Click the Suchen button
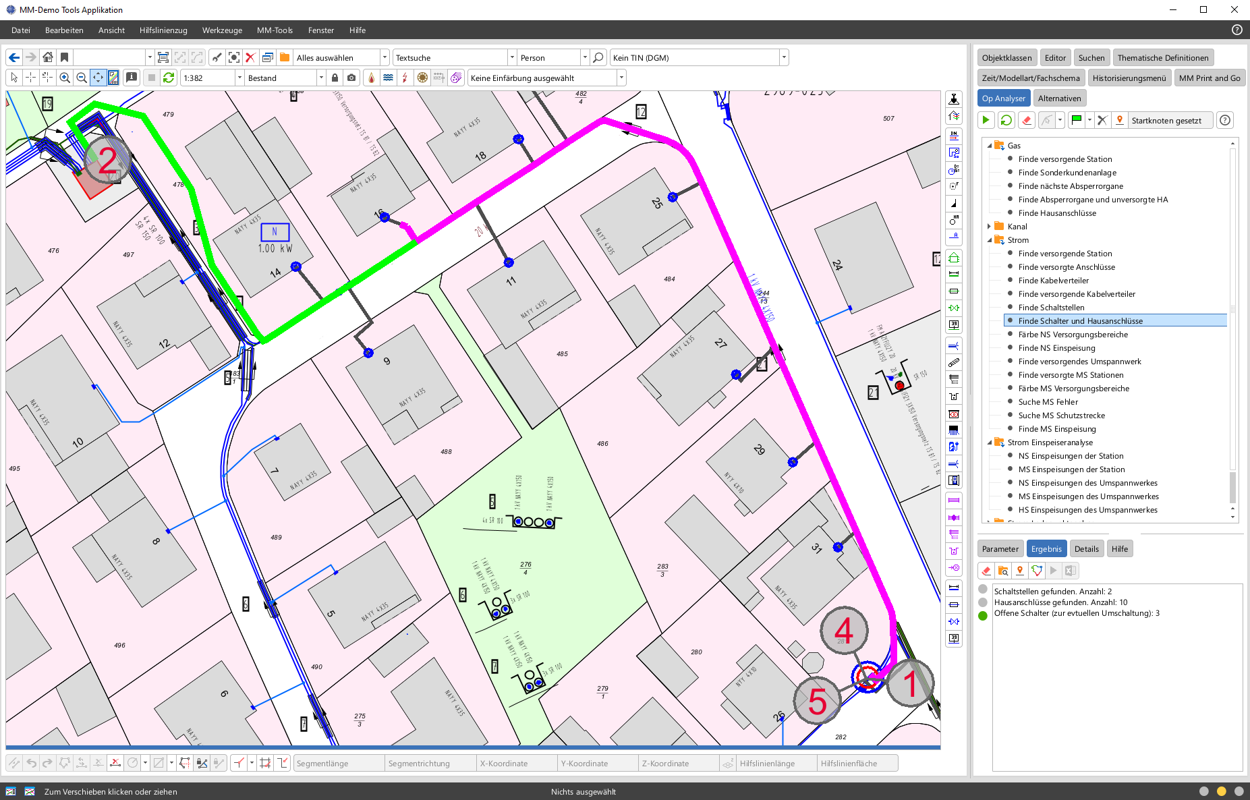Viewport: 1250px width, 800px height. click(1091, 57)
